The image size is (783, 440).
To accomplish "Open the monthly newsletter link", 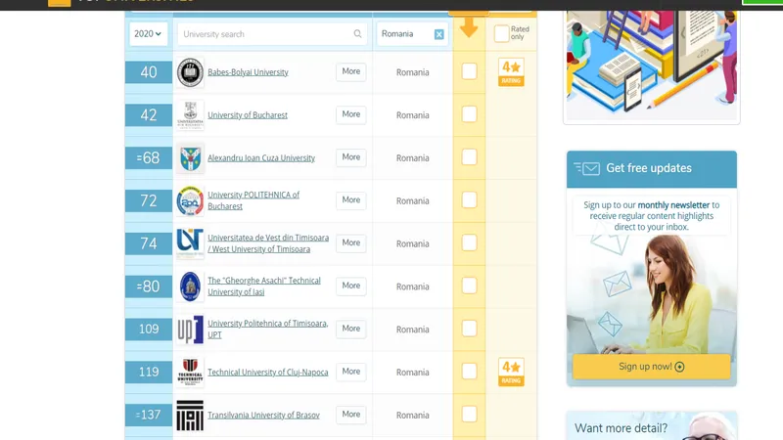I will coord(673,205).
